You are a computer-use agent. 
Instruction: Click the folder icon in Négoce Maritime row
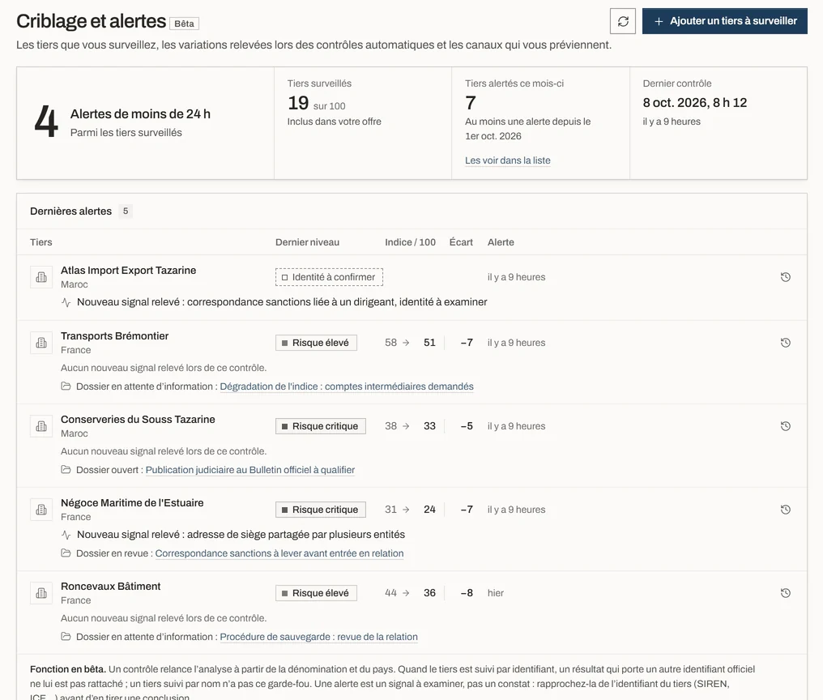point(66,553)
